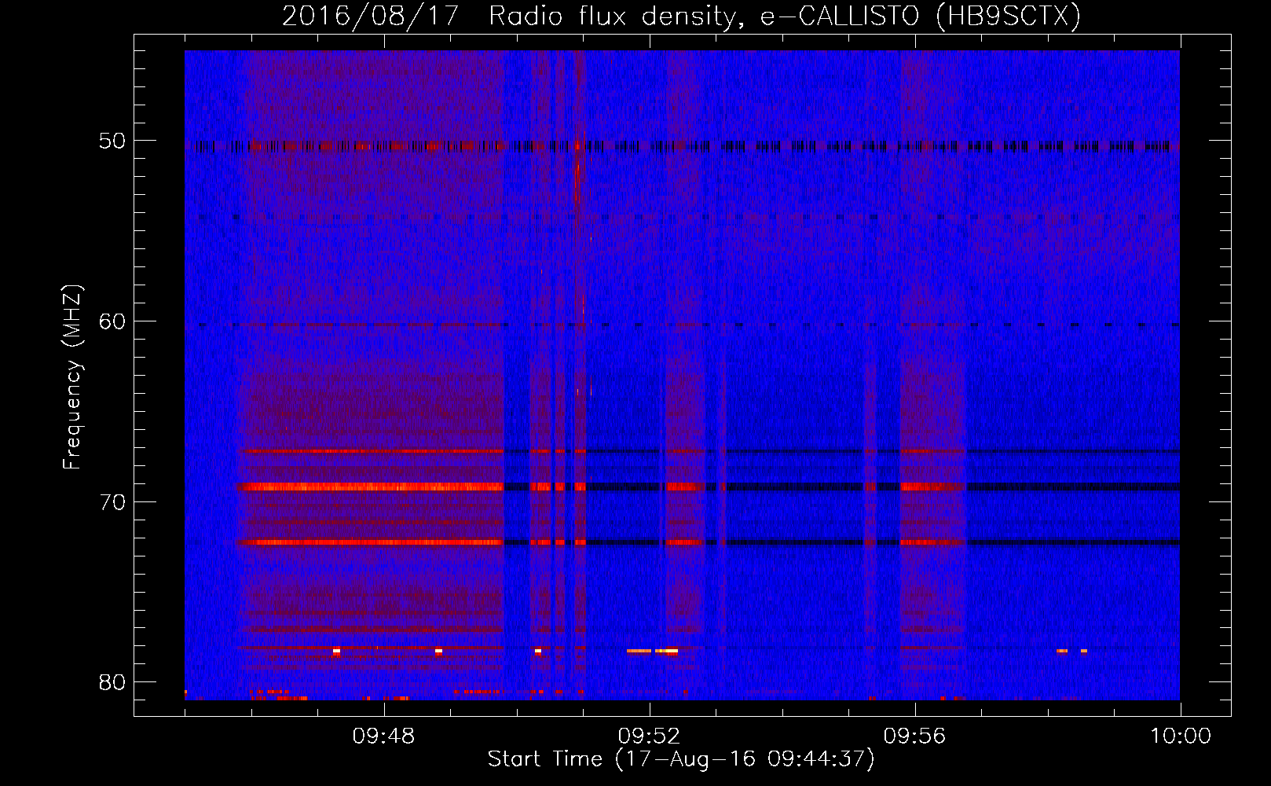Click the "Start Time (17-Aug-16 09:44:37)" axis label
1271x786 pixels.
[681, 759]
